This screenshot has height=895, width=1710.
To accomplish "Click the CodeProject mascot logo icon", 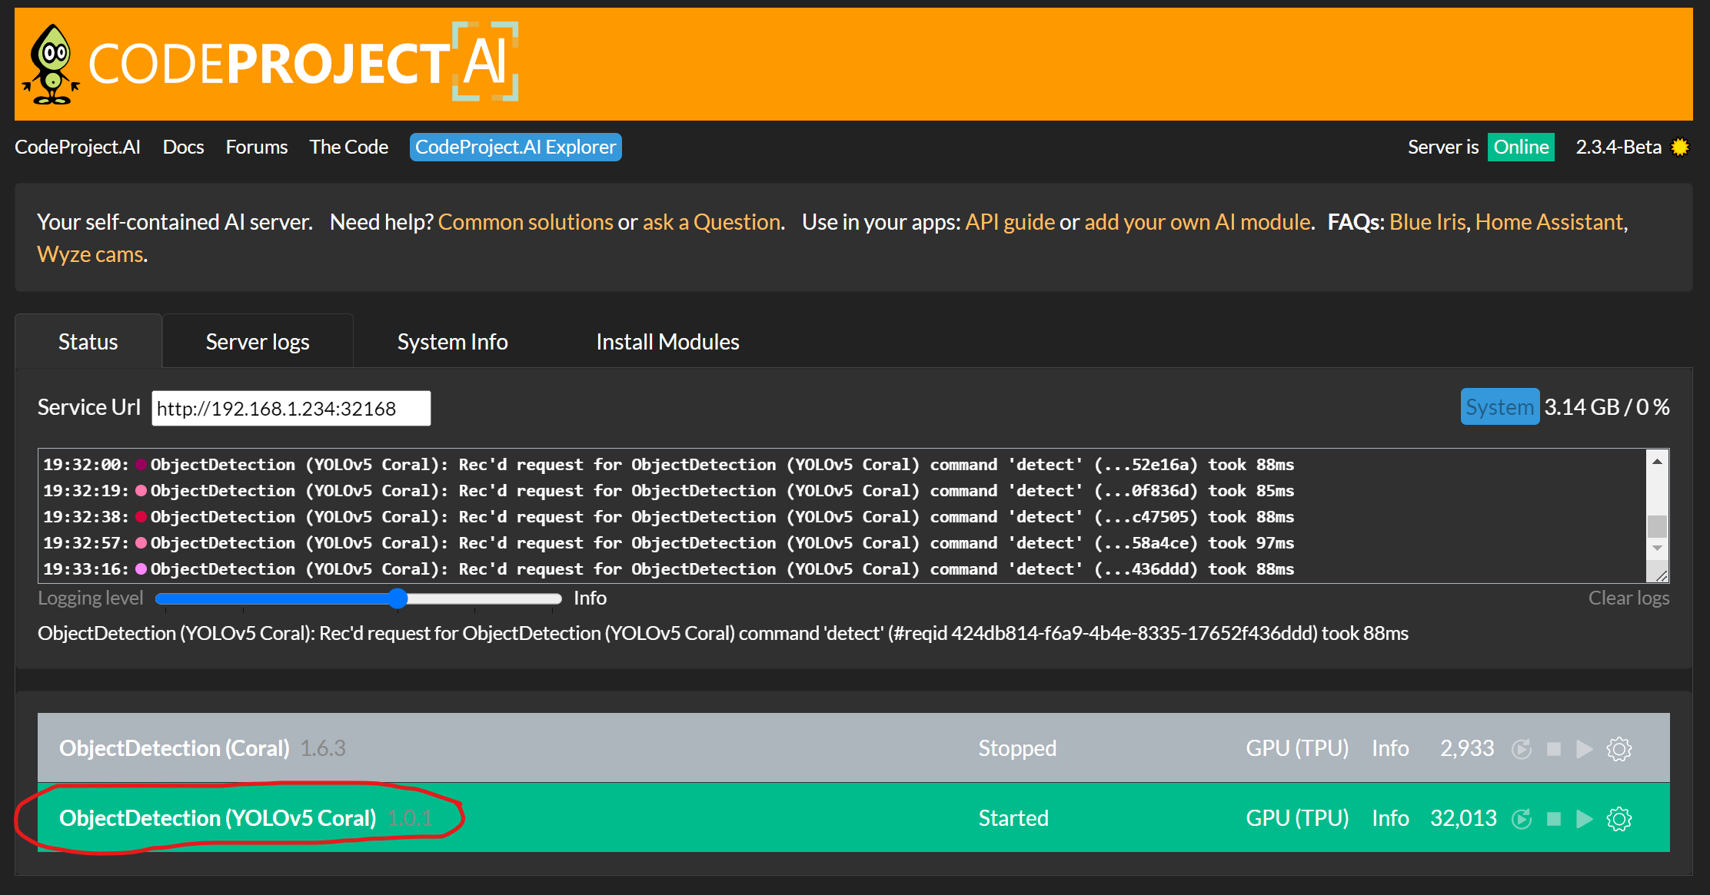I will click(52, 64).
